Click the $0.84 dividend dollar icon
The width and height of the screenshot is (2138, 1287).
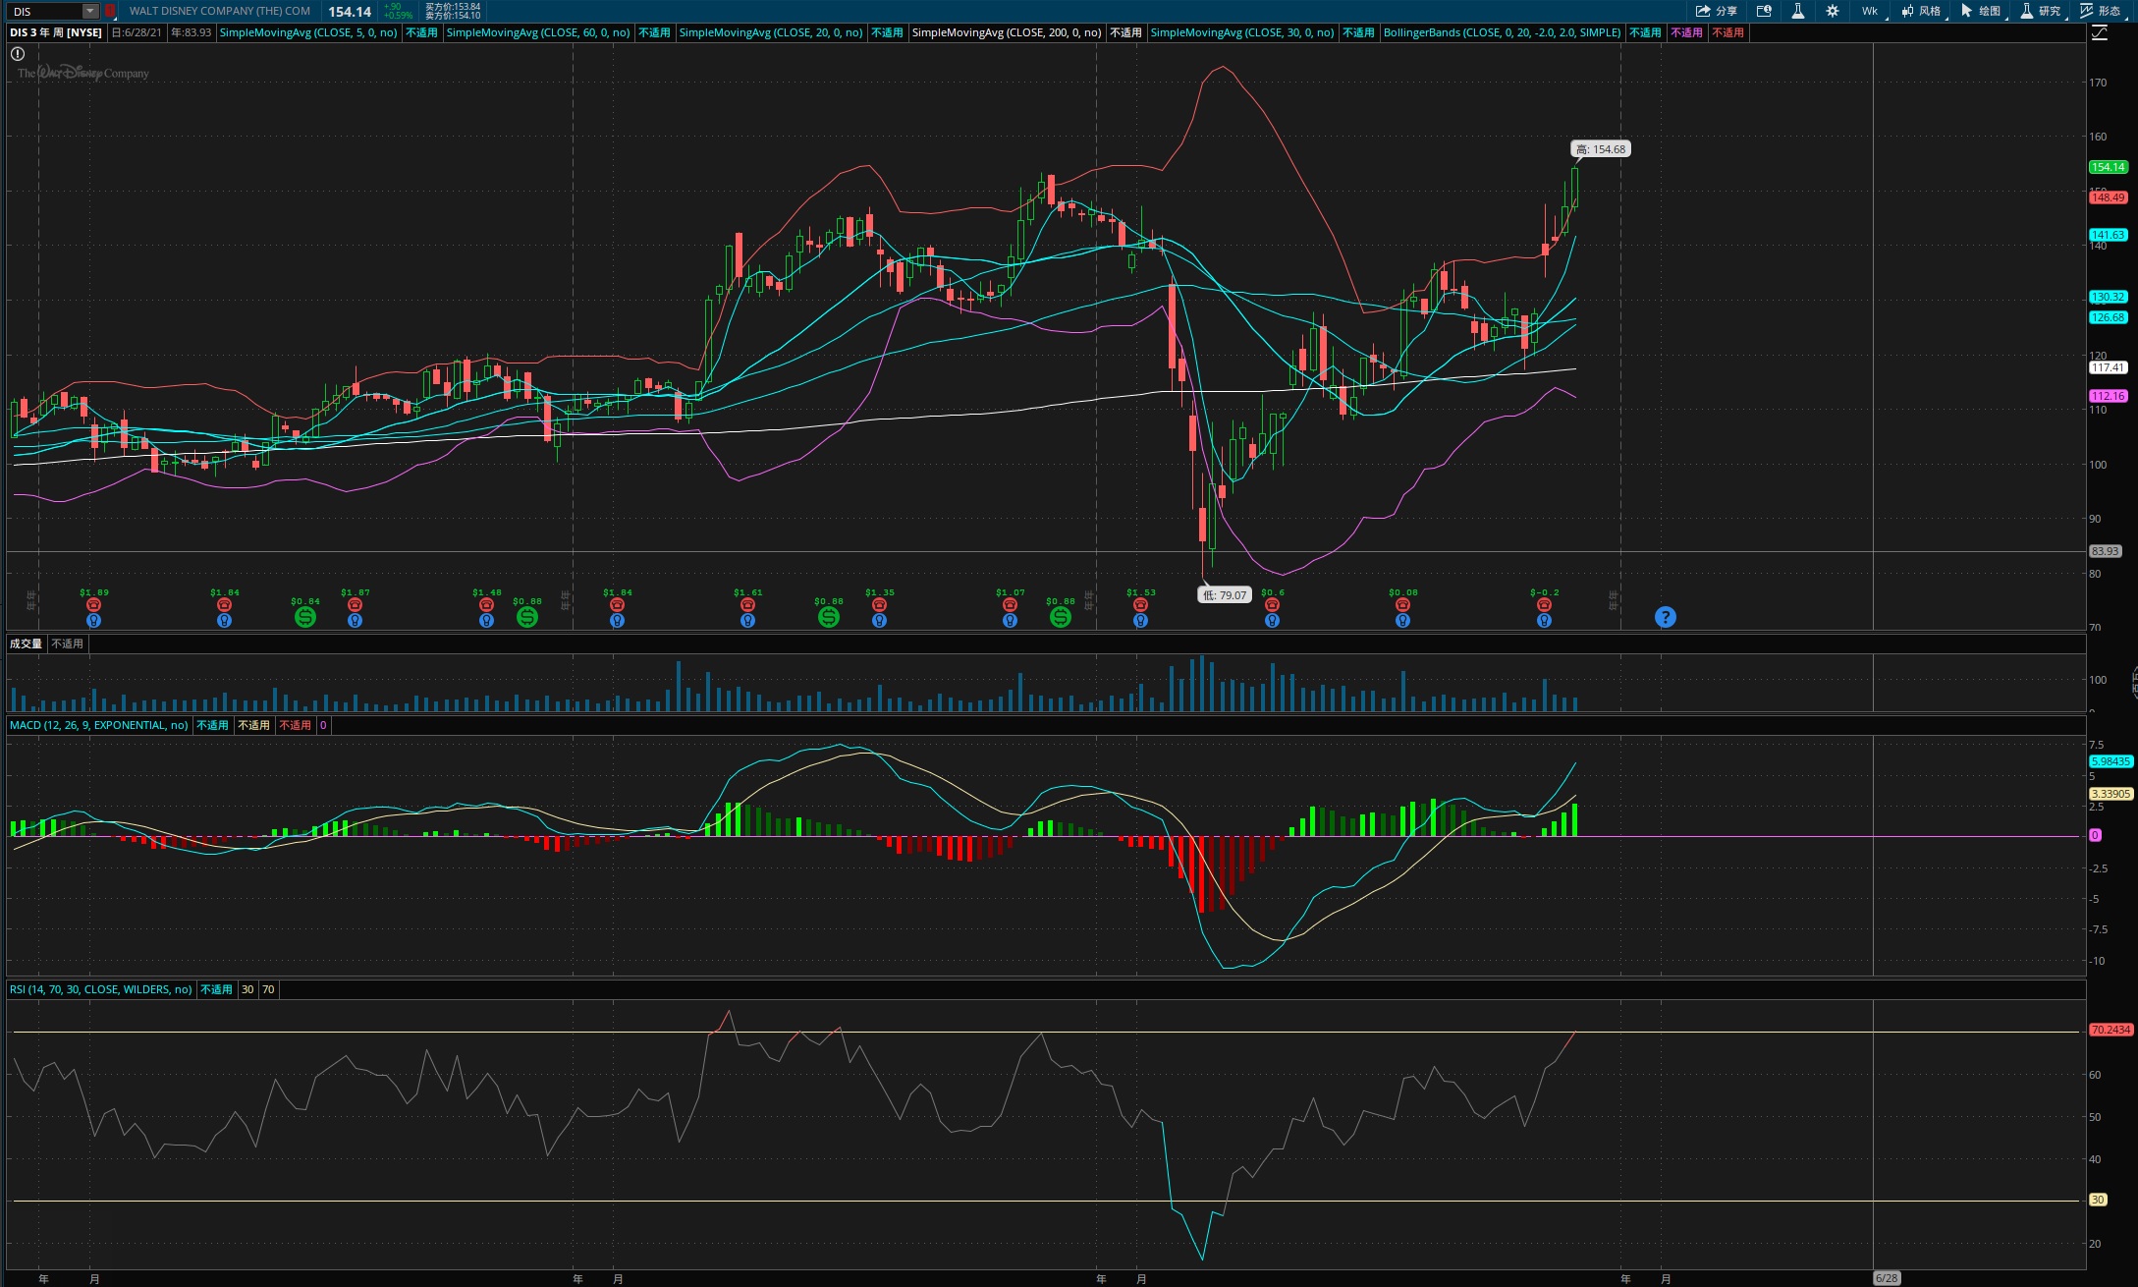(x=305, y=617)
